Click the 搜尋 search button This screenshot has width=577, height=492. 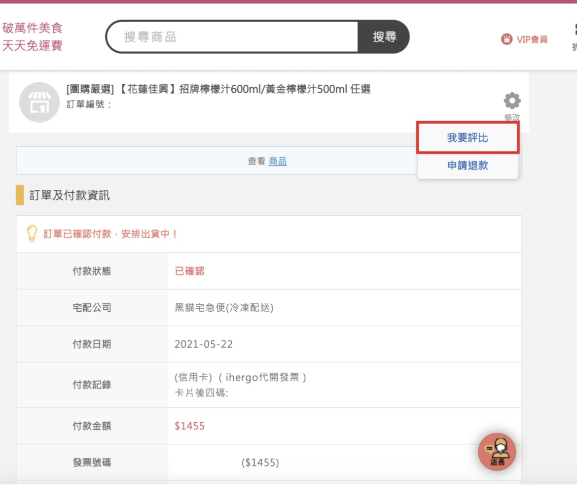(384, 37)
